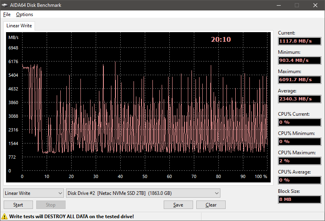
Task: Click the CPU% Minimum value field
Action: (300, 141)
